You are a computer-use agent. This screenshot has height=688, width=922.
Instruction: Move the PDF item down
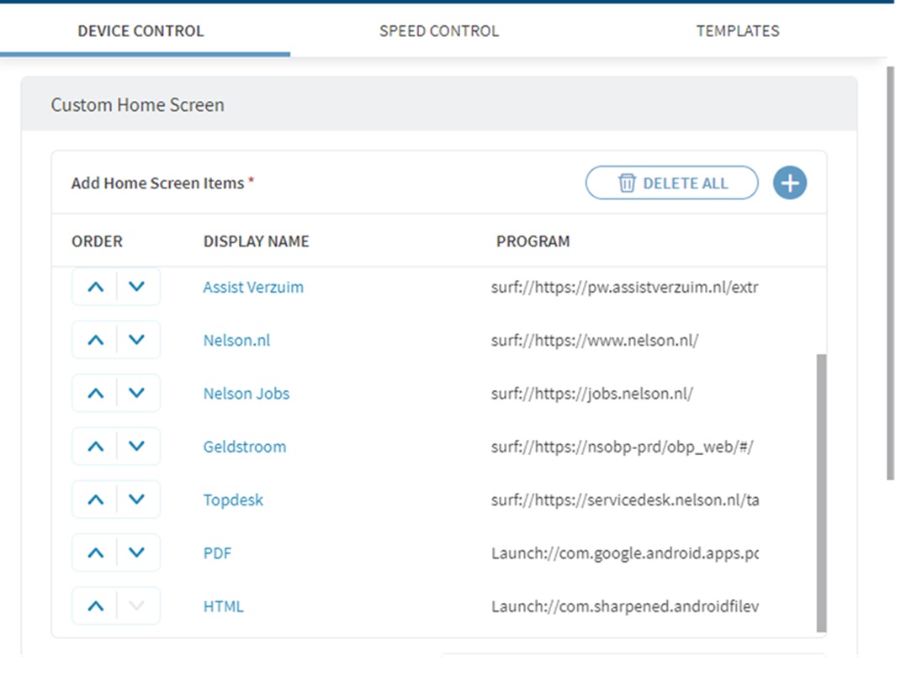click(137, 553)
